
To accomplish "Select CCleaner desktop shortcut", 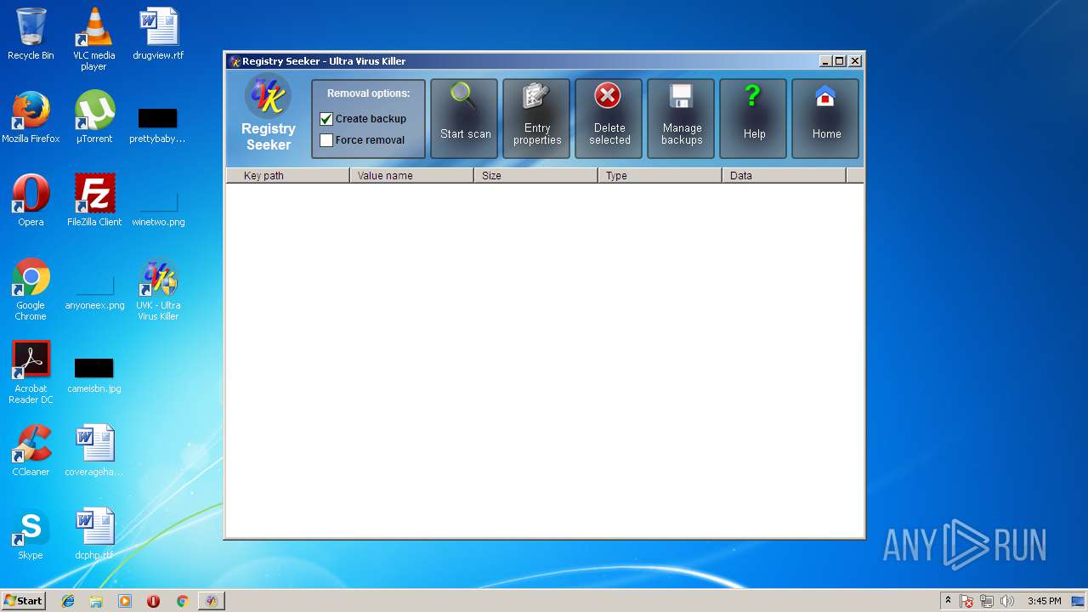I will 31,450.
